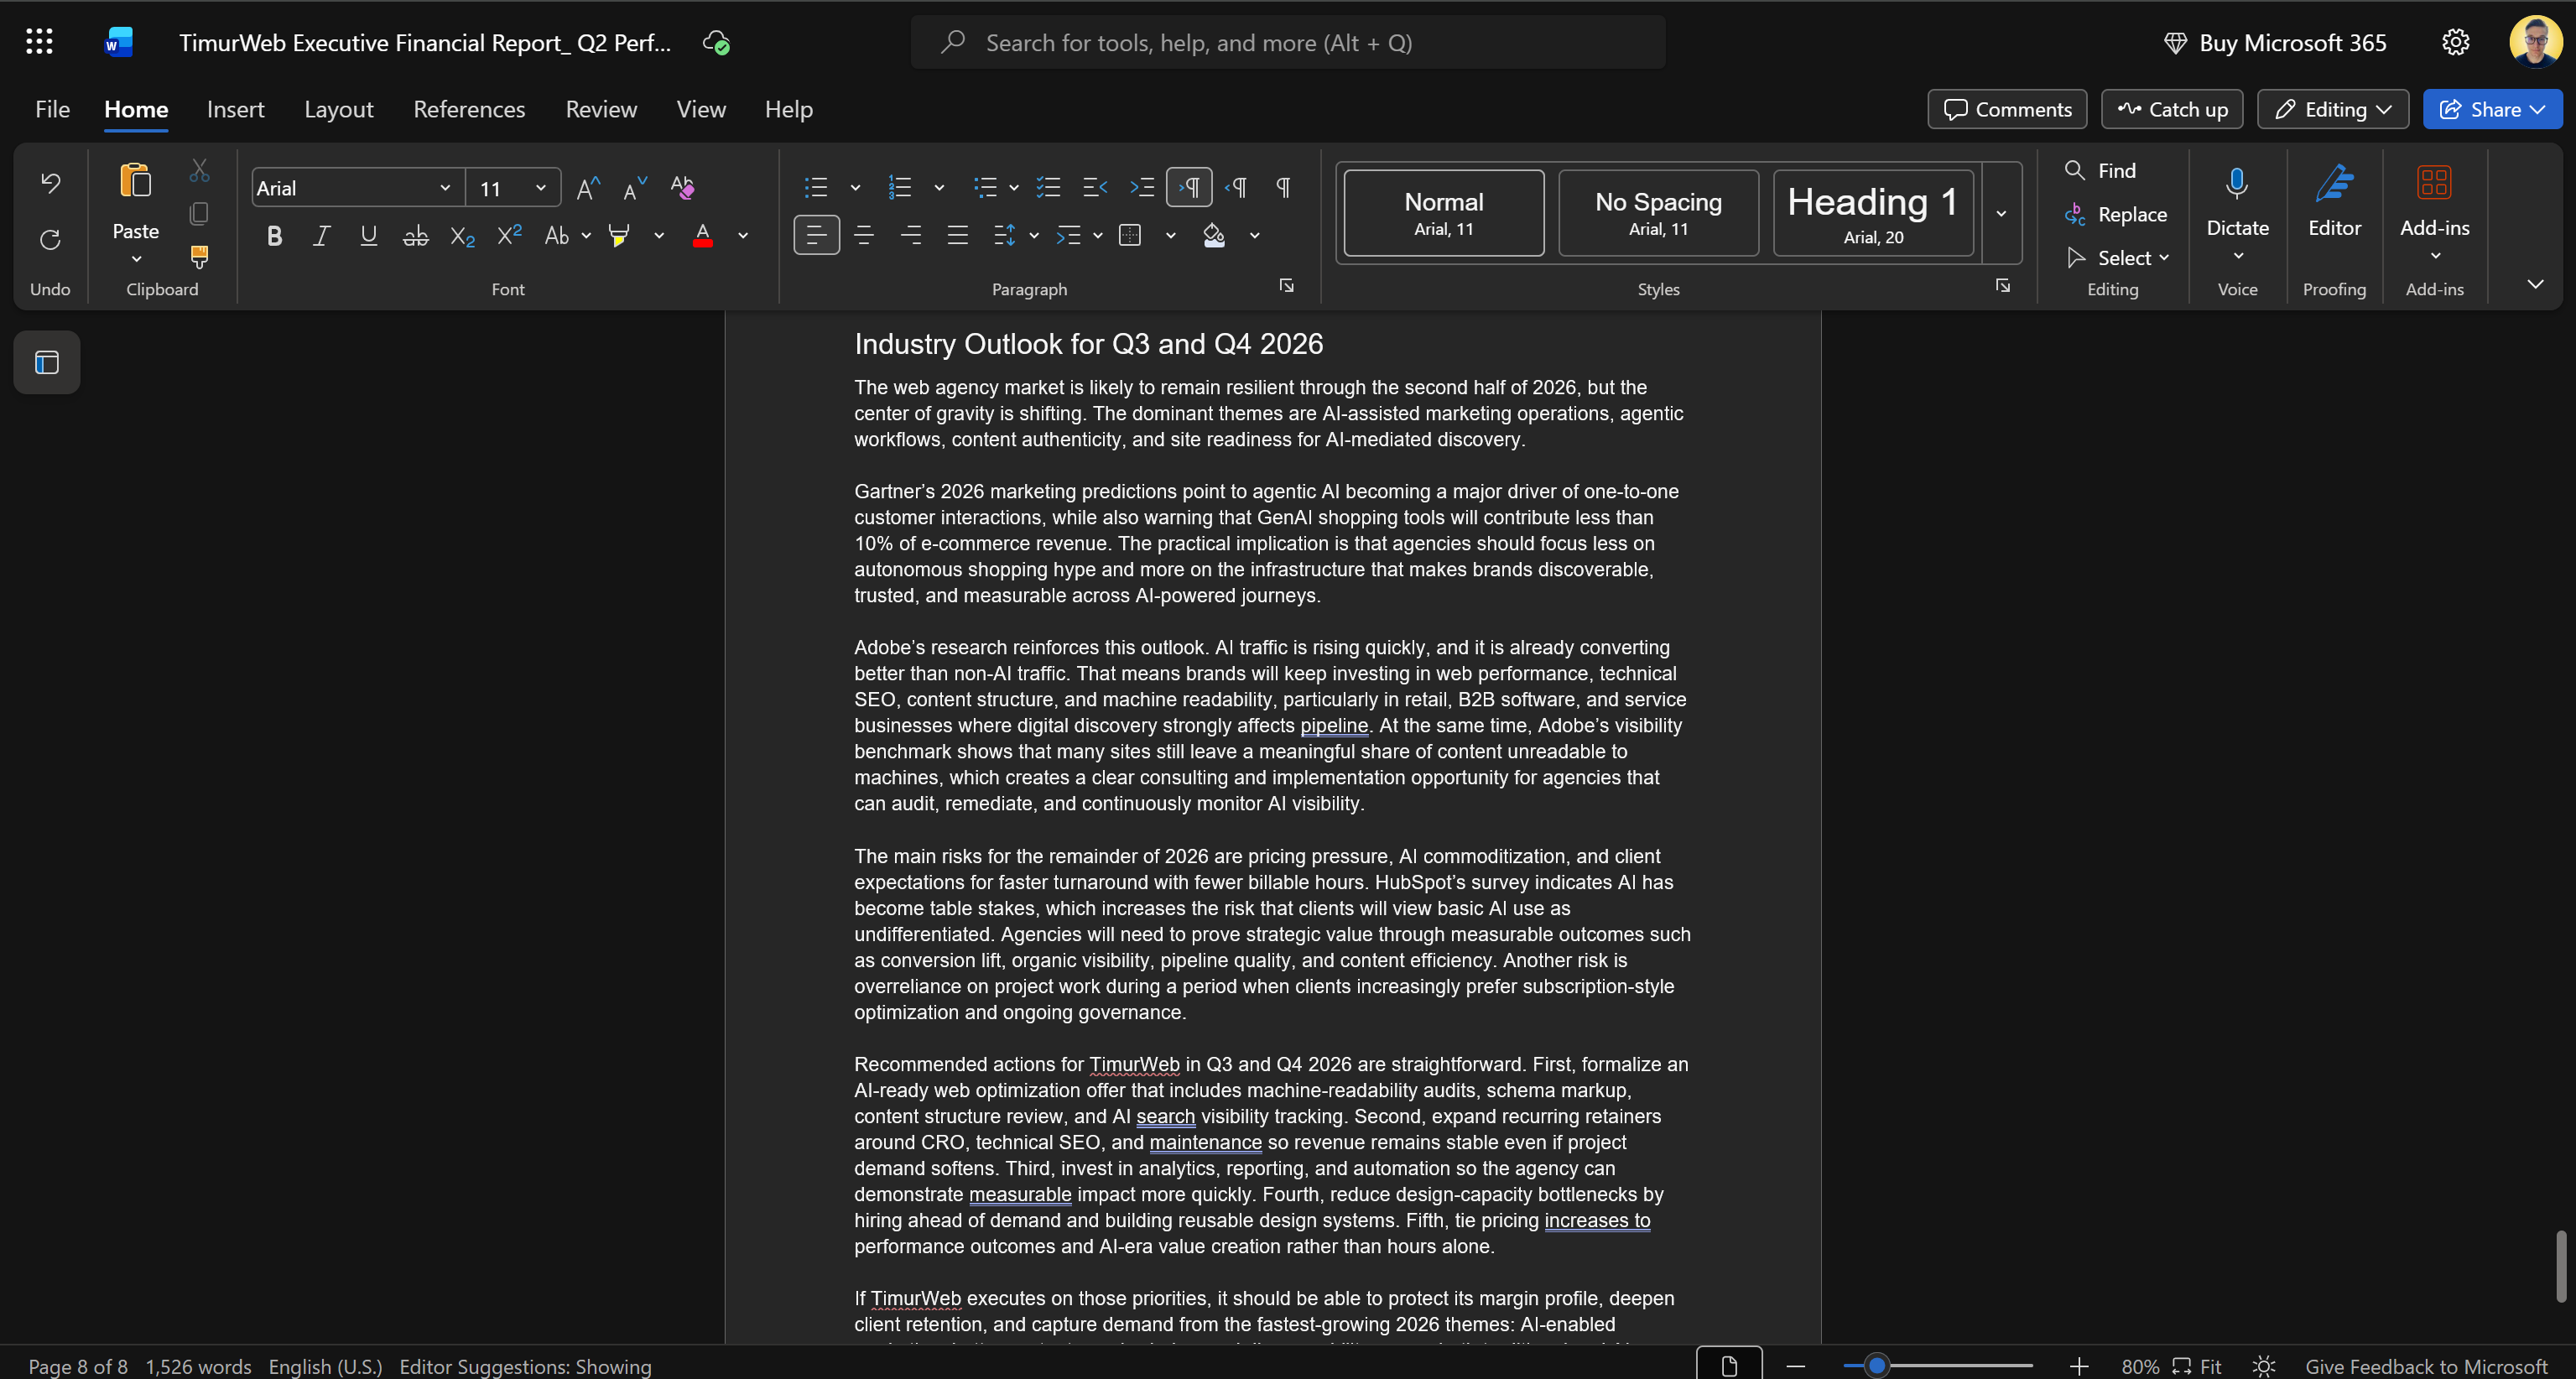Screen dimensions: 2576x1379
Task: Open the File menu
Action: click(x=53, y=109)
